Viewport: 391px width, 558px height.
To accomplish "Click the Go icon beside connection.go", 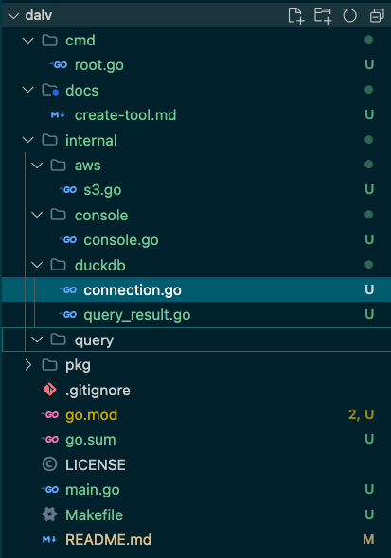I will click(x=67, y=290).
